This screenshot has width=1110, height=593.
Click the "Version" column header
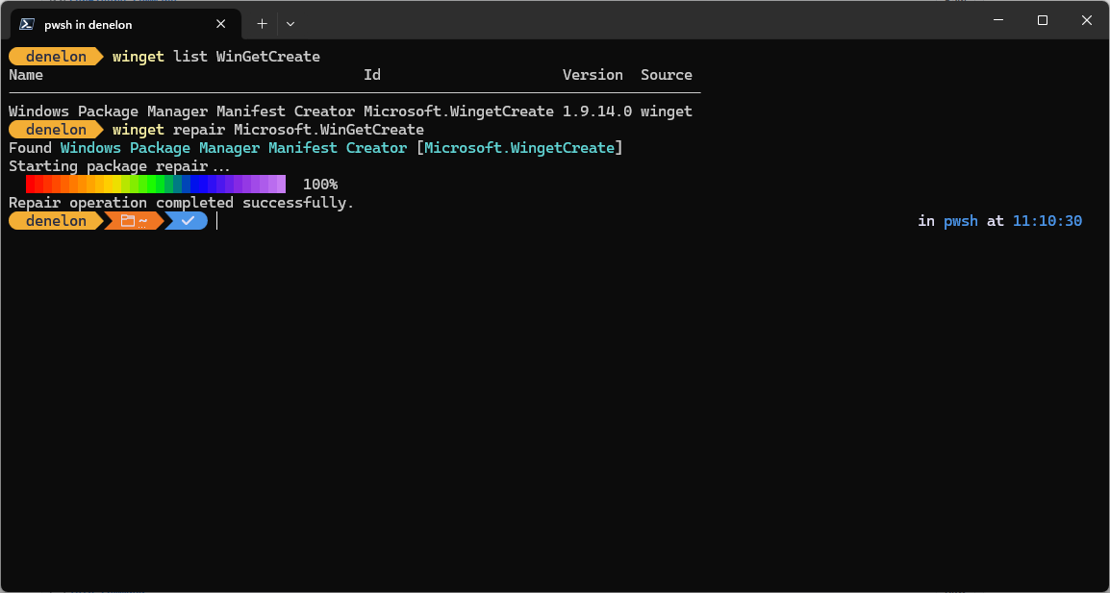coord(593,74)
